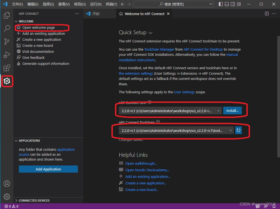Click Create a new board... helpful link

(142, 190)
